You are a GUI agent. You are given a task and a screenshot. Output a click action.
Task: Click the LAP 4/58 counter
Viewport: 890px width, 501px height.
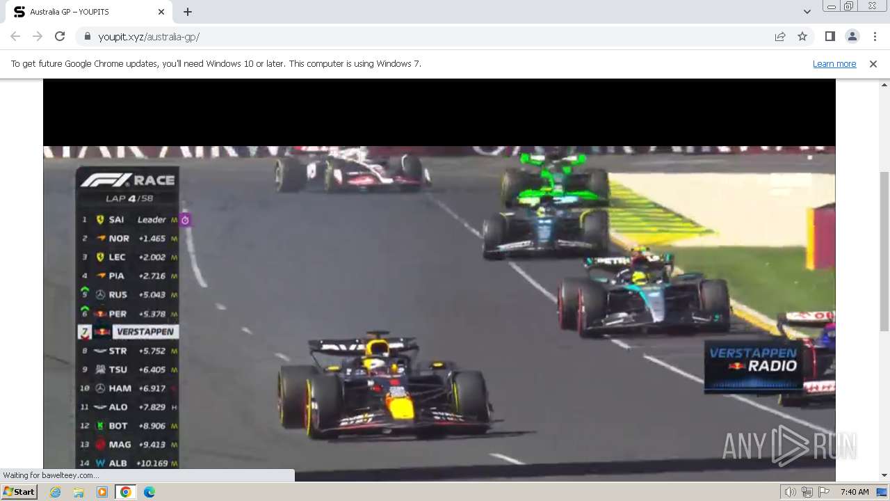click(x=129, y=198)
